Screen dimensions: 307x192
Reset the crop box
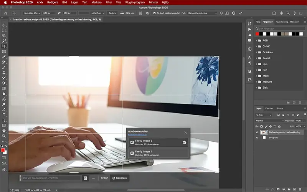coord(227,13)
